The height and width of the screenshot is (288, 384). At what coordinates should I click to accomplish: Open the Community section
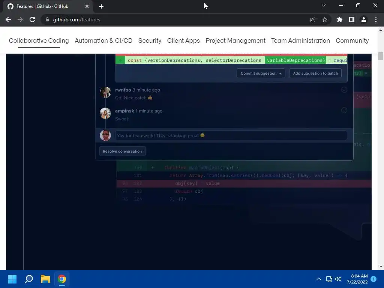[x=352, y=40]
